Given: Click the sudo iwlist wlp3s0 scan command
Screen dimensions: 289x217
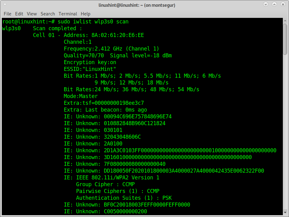Looking at the screenshot, I should 93,22.
